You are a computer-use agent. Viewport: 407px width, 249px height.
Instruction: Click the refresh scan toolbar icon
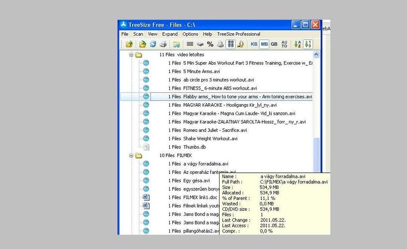pyautogui.click(x=153, y=44)
